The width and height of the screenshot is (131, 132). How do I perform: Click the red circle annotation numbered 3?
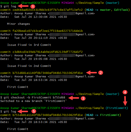[x=83, y=98]
